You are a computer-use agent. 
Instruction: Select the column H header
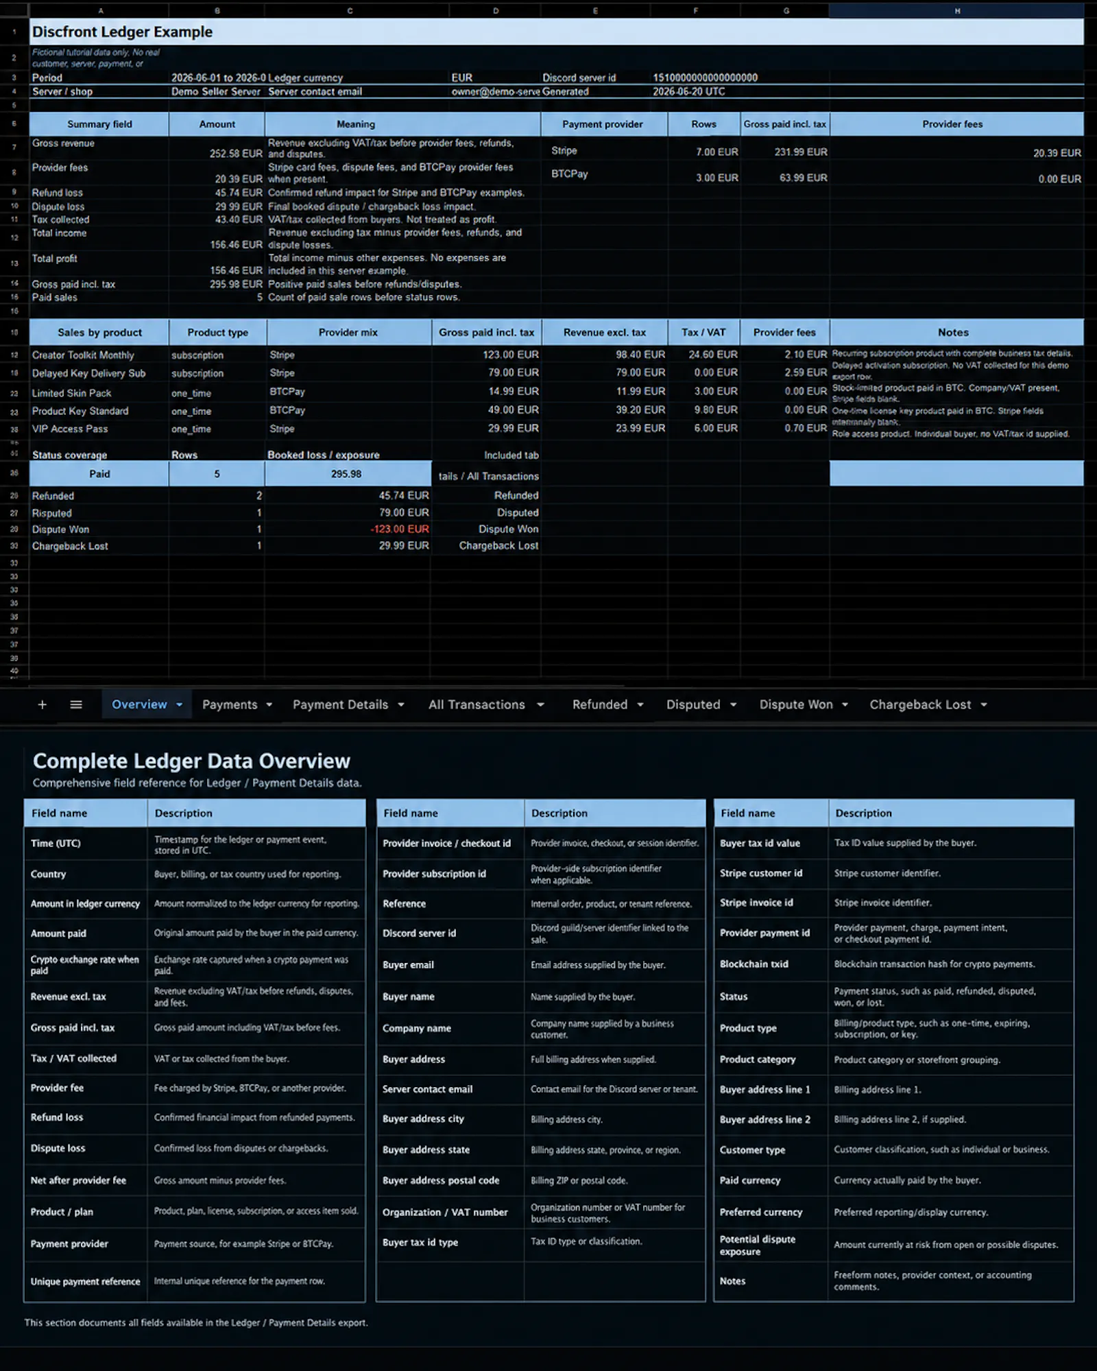click(x=956, y=10)
